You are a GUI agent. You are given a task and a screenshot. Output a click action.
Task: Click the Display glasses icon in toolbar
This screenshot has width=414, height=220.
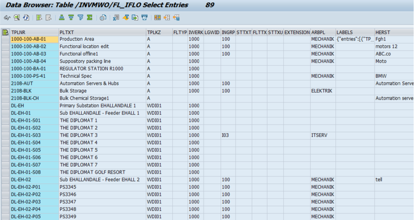[7, 18]
